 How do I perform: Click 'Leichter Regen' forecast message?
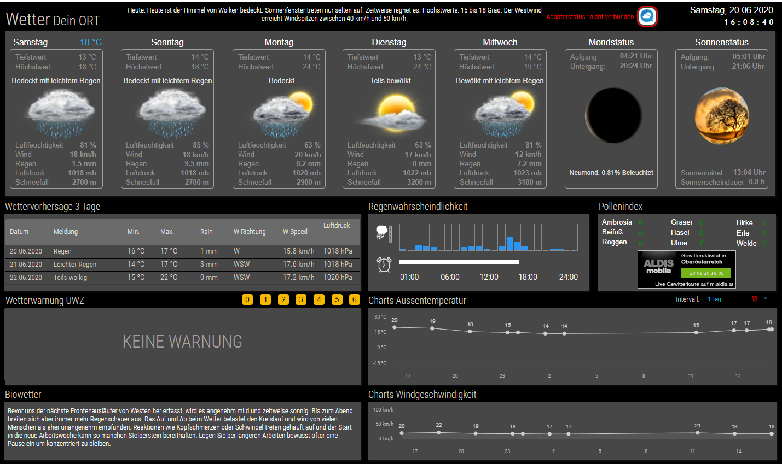tap(75, 265)
